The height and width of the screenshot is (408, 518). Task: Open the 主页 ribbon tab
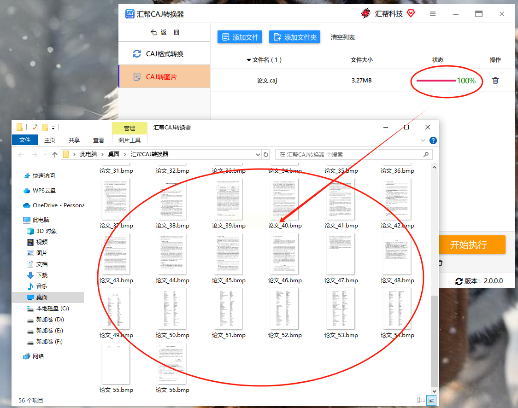coord(50,140)
